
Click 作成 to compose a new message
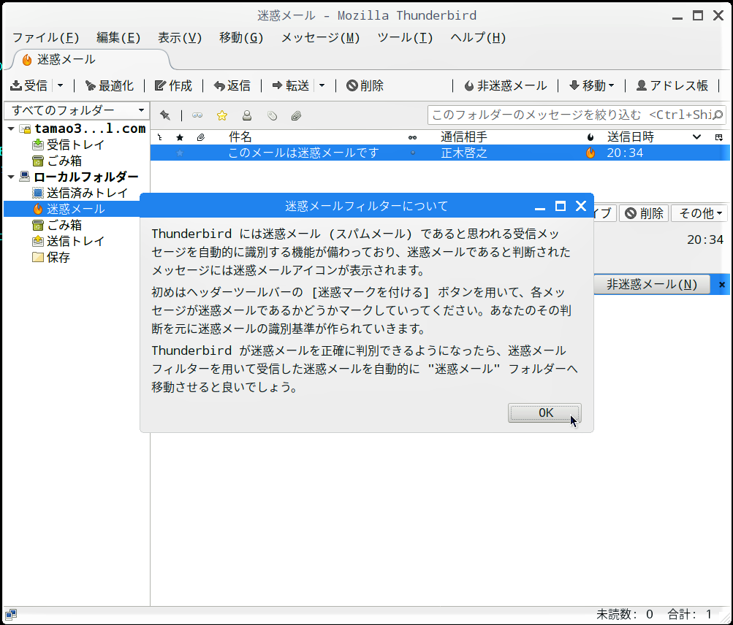173,85
